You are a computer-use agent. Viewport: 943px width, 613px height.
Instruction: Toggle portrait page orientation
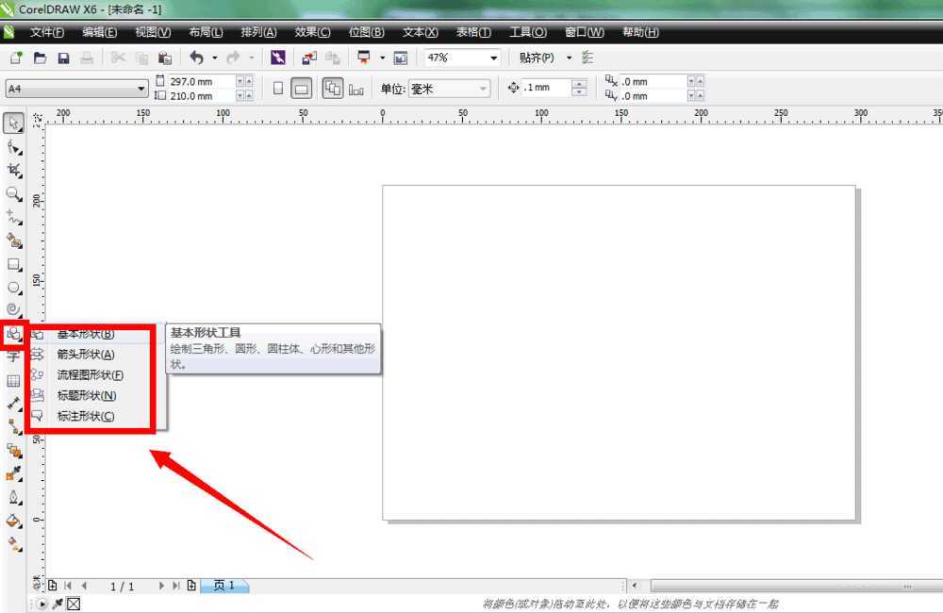click(x=278, y=89)
